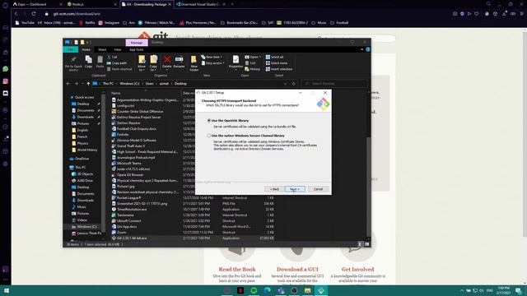The width and height of the screenshot is (527, 296).
Task: Switch to the Home ribbon tab
Action: tap(86, 49)
